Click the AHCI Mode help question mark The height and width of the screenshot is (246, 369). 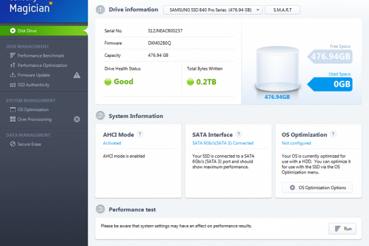tap(140, 134)
